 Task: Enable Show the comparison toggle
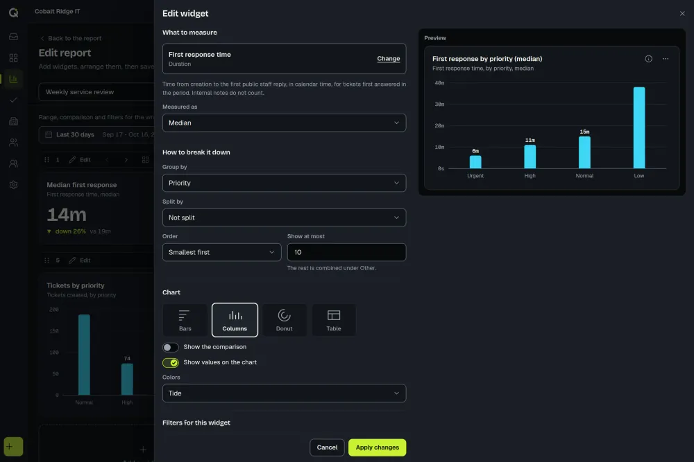(171, 347)
